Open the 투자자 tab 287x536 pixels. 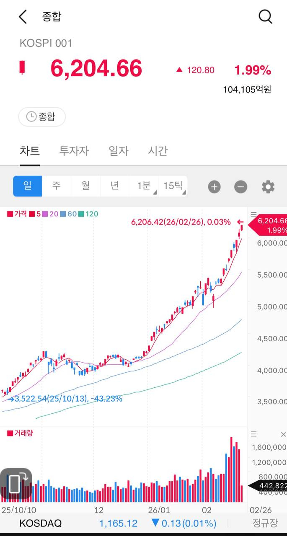(74, 151)
